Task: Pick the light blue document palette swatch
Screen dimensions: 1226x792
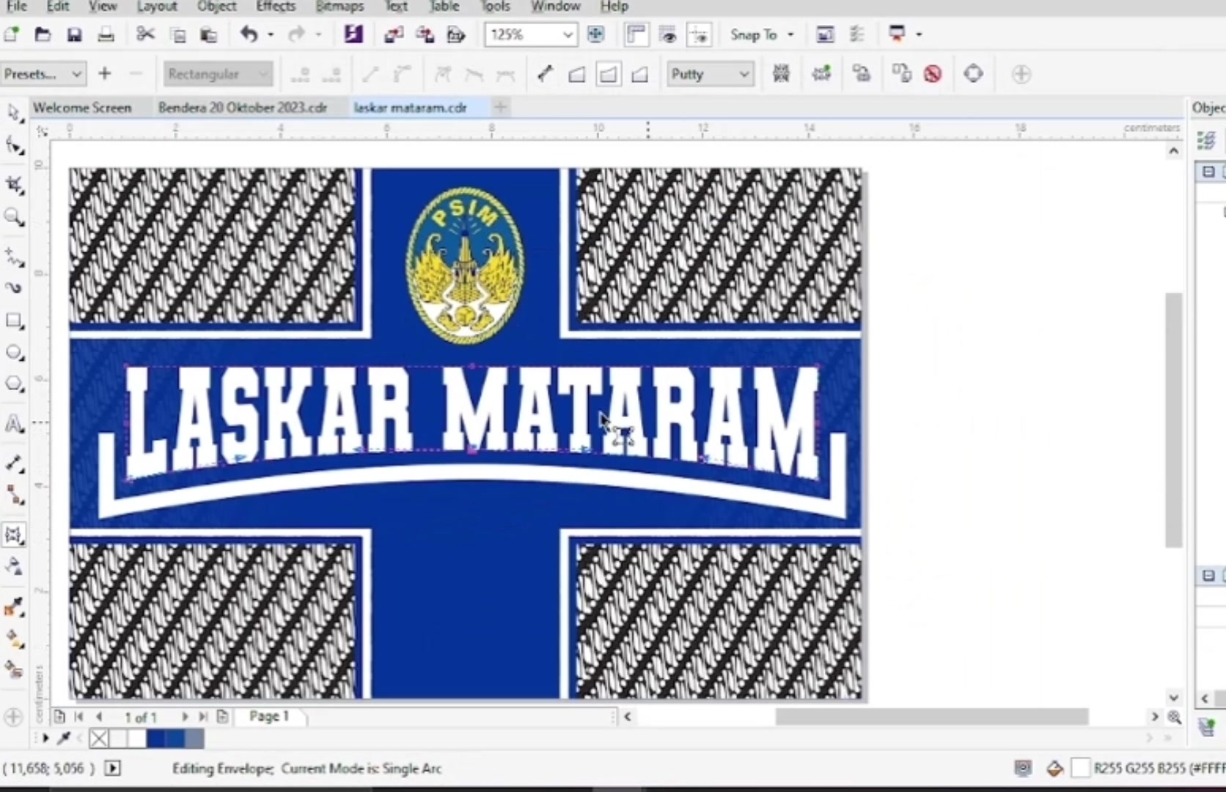Action: [x=194, y=738]
